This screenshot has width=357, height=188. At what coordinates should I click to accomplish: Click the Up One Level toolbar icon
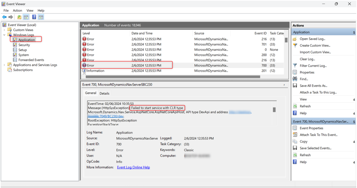click(x=19, y=17)
